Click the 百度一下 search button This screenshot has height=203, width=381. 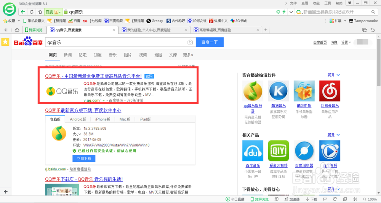[210, 42]
